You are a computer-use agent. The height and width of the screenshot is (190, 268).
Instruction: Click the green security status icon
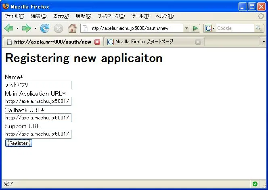point(255,184)
